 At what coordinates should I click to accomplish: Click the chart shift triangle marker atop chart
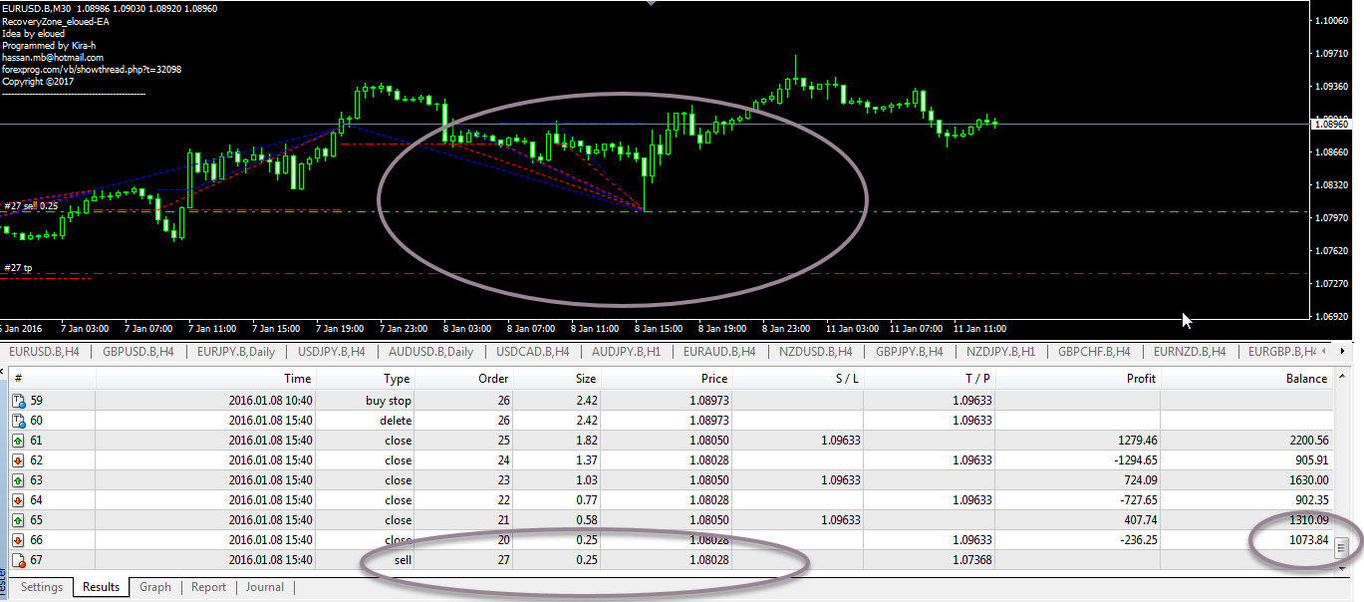point(653,4)
